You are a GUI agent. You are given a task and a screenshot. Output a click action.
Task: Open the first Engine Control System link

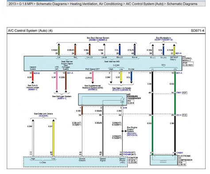132,133
